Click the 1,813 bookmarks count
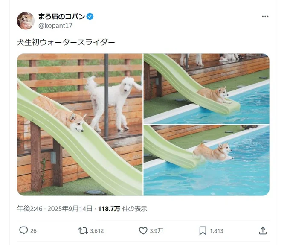Image resolution: width=290 pixels, height=245 pixels. click(x=217, y=231)
